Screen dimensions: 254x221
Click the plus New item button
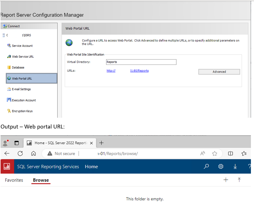click(x=226, y=180)
